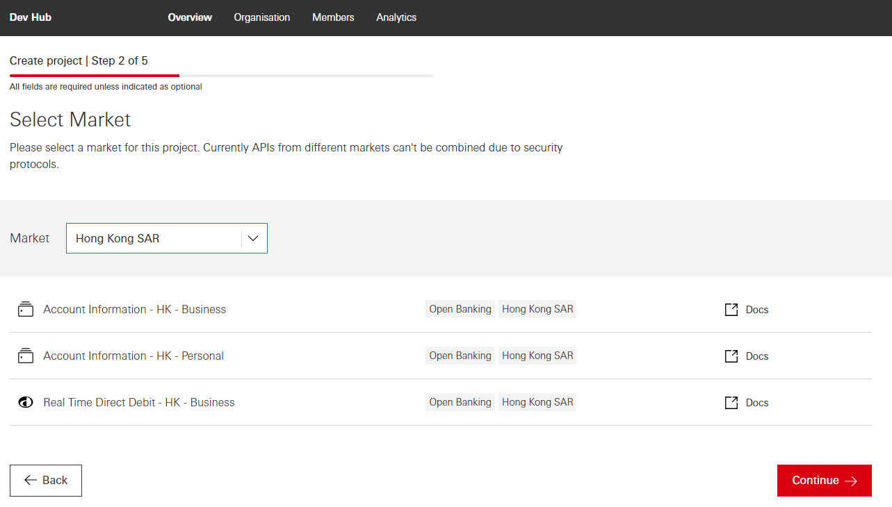Go to the Overview tab
892x507 pixels.
[x=190, y=17]
